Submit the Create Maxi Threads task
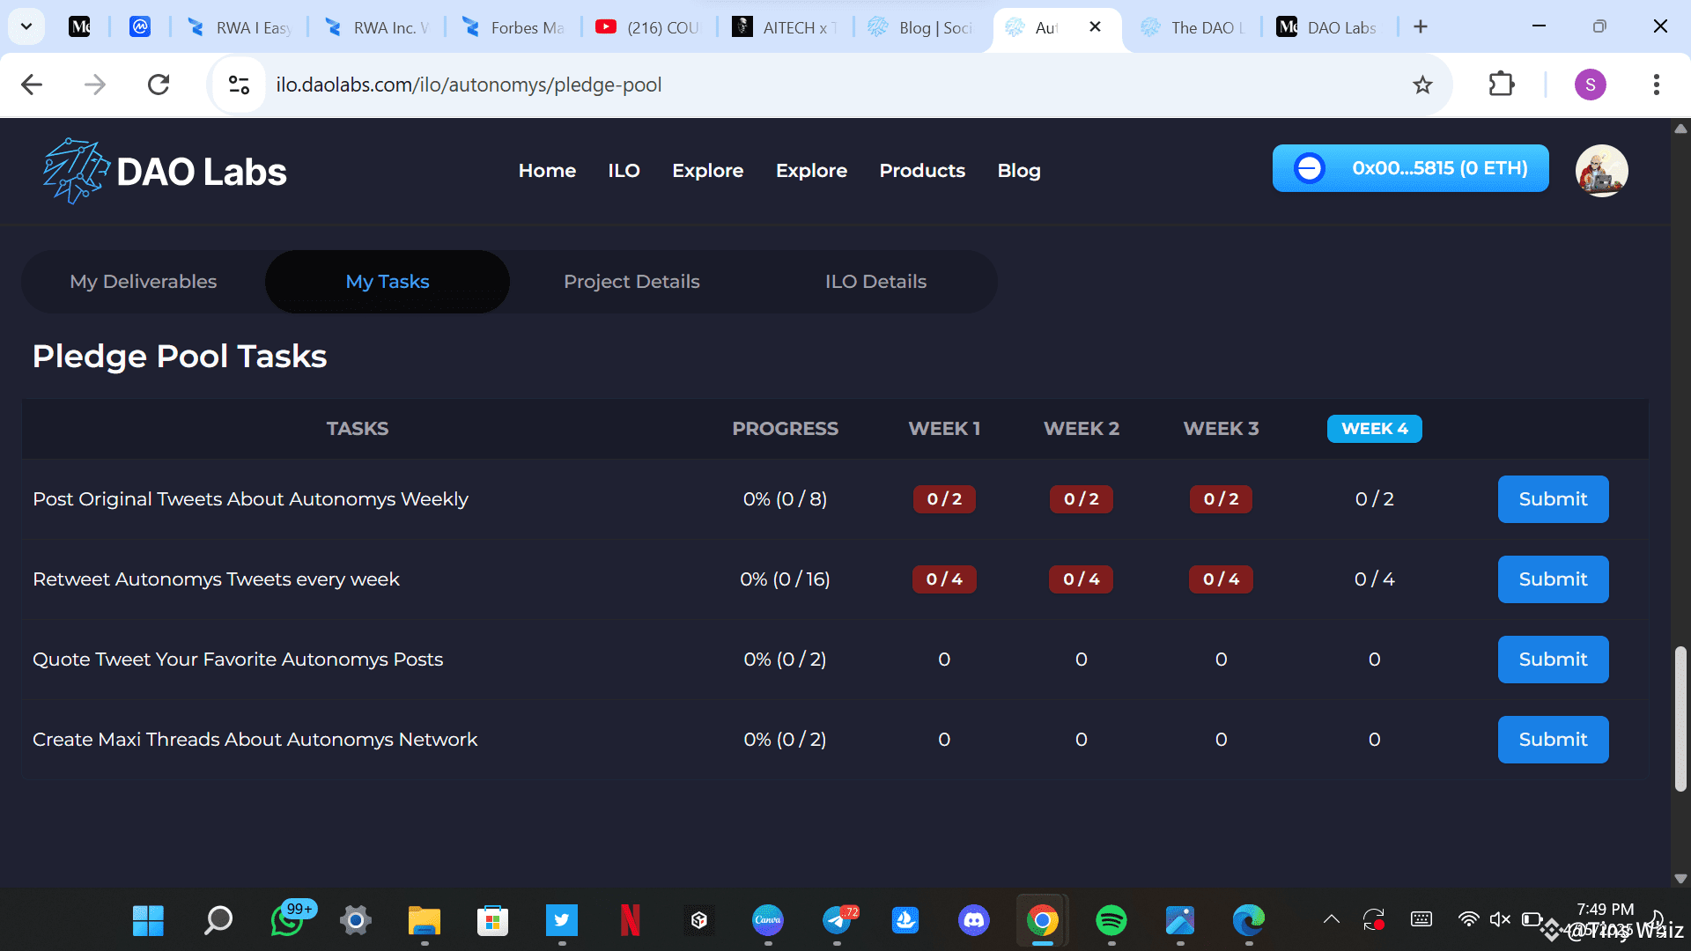The width and height of the screenshot is (1691, 951). point(1552,740)
